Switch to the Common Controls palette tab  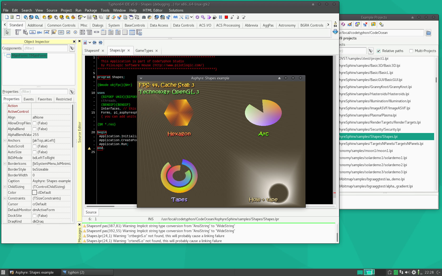point(61,25)
